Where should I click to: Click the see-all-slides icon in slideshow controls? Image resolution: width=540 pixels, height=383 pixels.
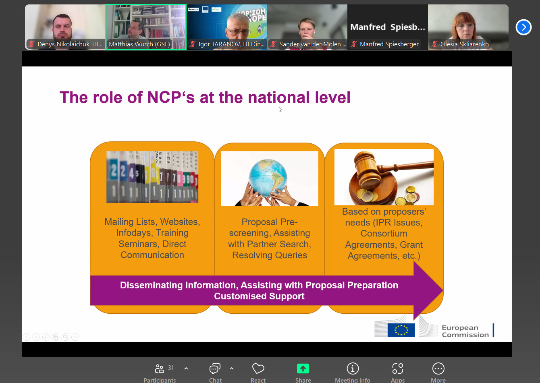coord(56,337)
